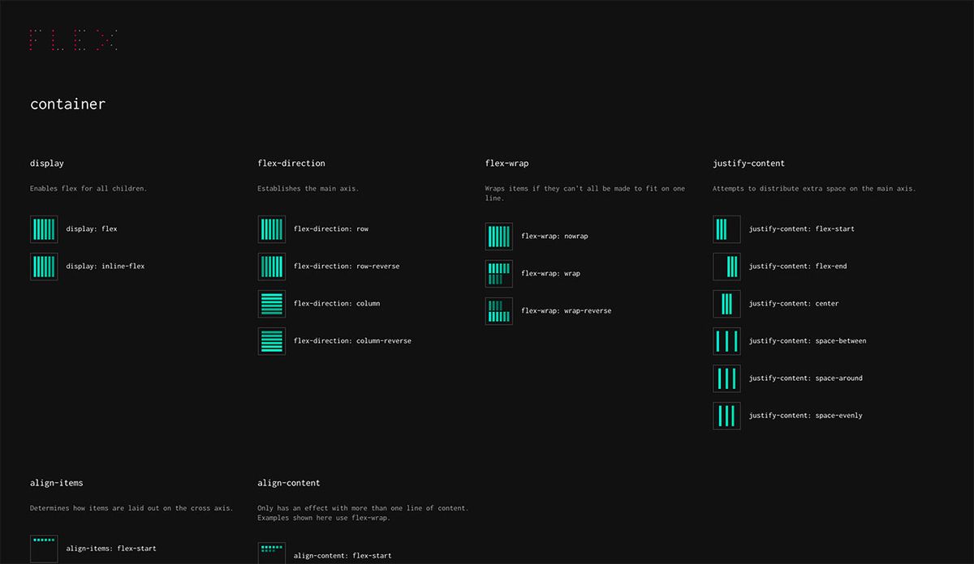Screen dimensions: 974x564
Task: Select the flex-wrap: nowrap diagram
Action: pos(499,236)
